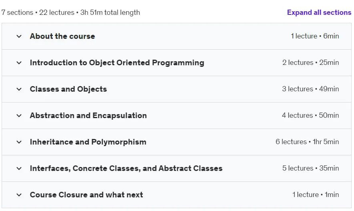Click chevron beside Introduction to Object Oriented Programming

pos(19,62)
